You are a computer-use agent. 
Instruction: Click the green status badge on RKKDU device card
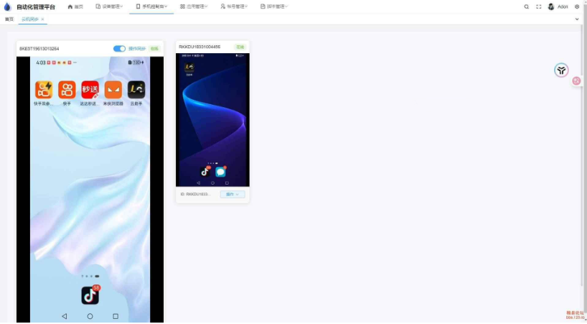[x=240, y=47]
